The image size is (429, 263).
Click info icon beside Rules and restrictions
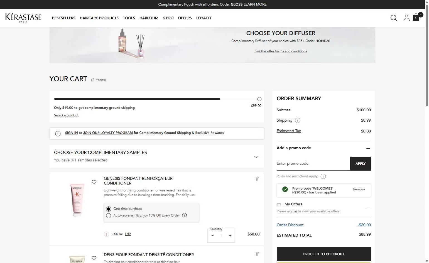point(323,176)
